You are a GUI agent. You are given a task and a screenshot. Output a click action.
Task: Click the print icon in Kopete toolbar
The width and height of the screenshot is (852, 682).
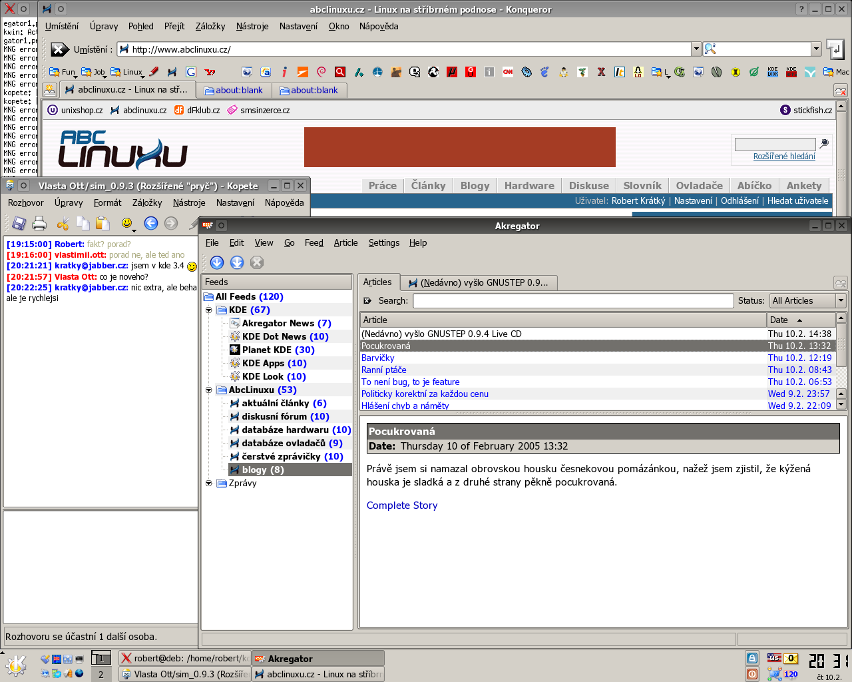pyautogui.click(x=40, y=224)
